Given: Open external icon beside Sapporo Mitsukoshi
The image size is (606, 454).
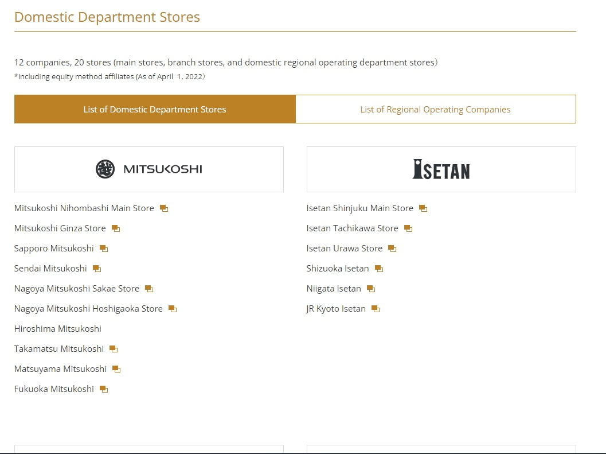Looking at the screenshot, I should point(104,249).
